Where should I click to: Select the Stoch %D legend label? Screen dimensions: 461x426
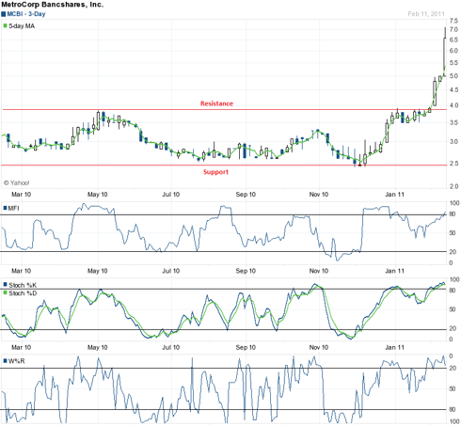23,293
